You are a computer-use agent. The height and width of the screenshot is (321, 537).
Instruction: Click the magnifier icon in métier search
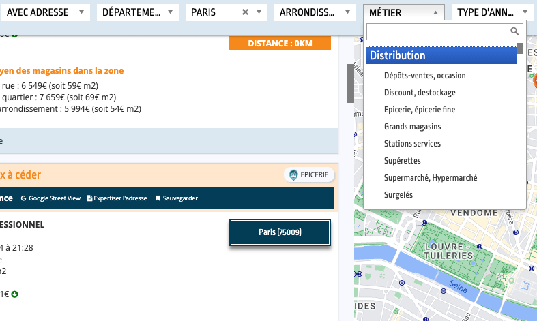click(514, 31)
